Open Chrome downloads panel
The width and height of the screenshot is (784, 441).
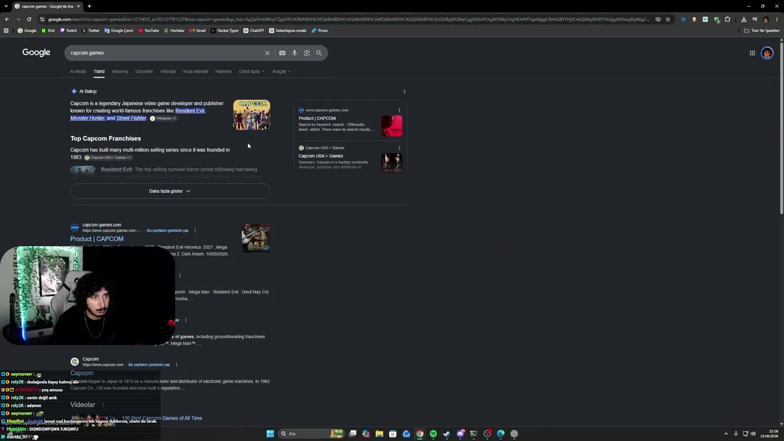(744, 19)
